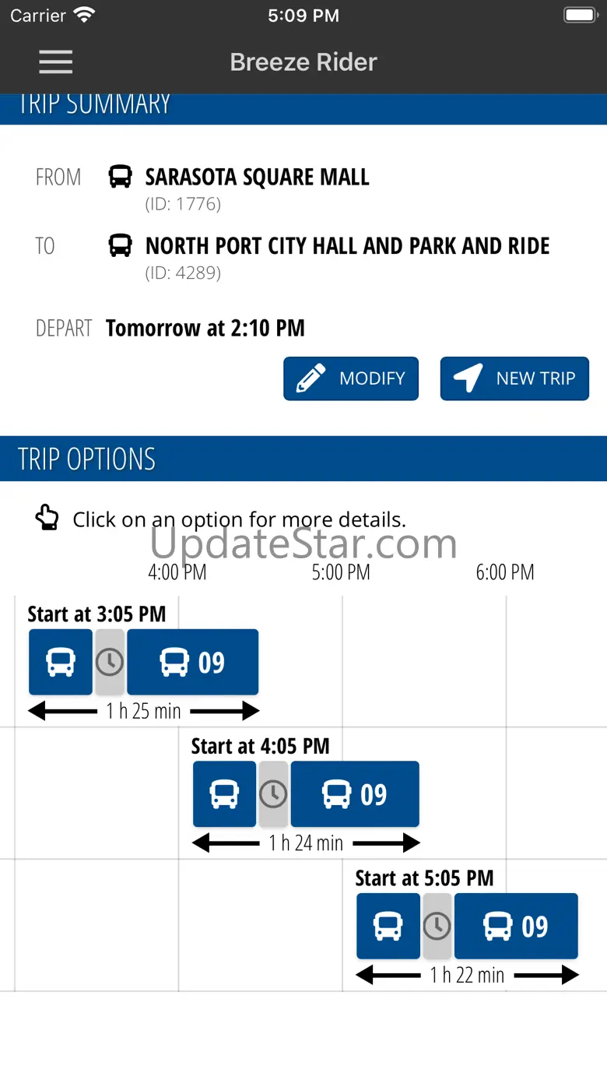Select route 09 bus in 5:05 PM trip

[516, 927]
